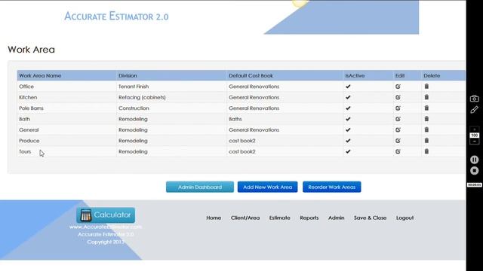Delete the Office work area
This screenshot has height=271, width=483.
426,87
